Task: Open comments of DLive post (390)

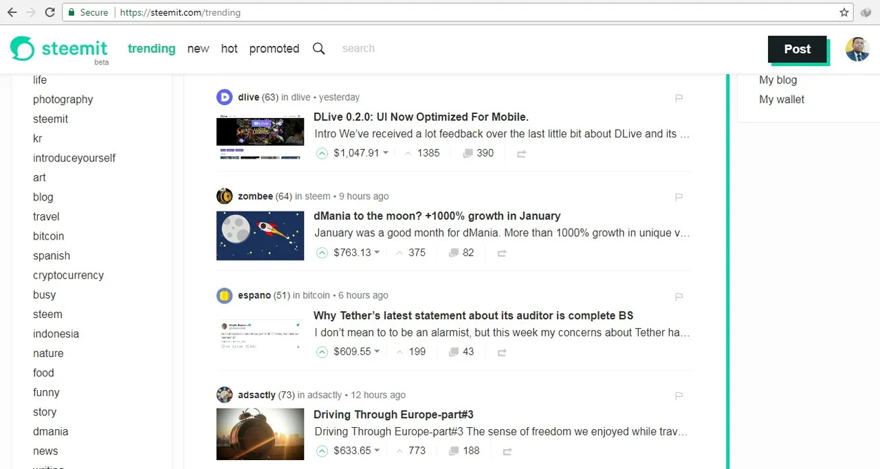Action: (x=478, y=153)
